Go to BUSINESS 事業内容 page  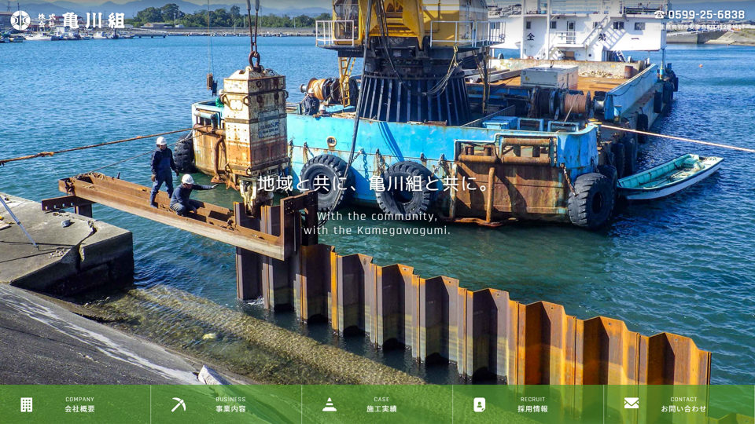pos(230,404)
